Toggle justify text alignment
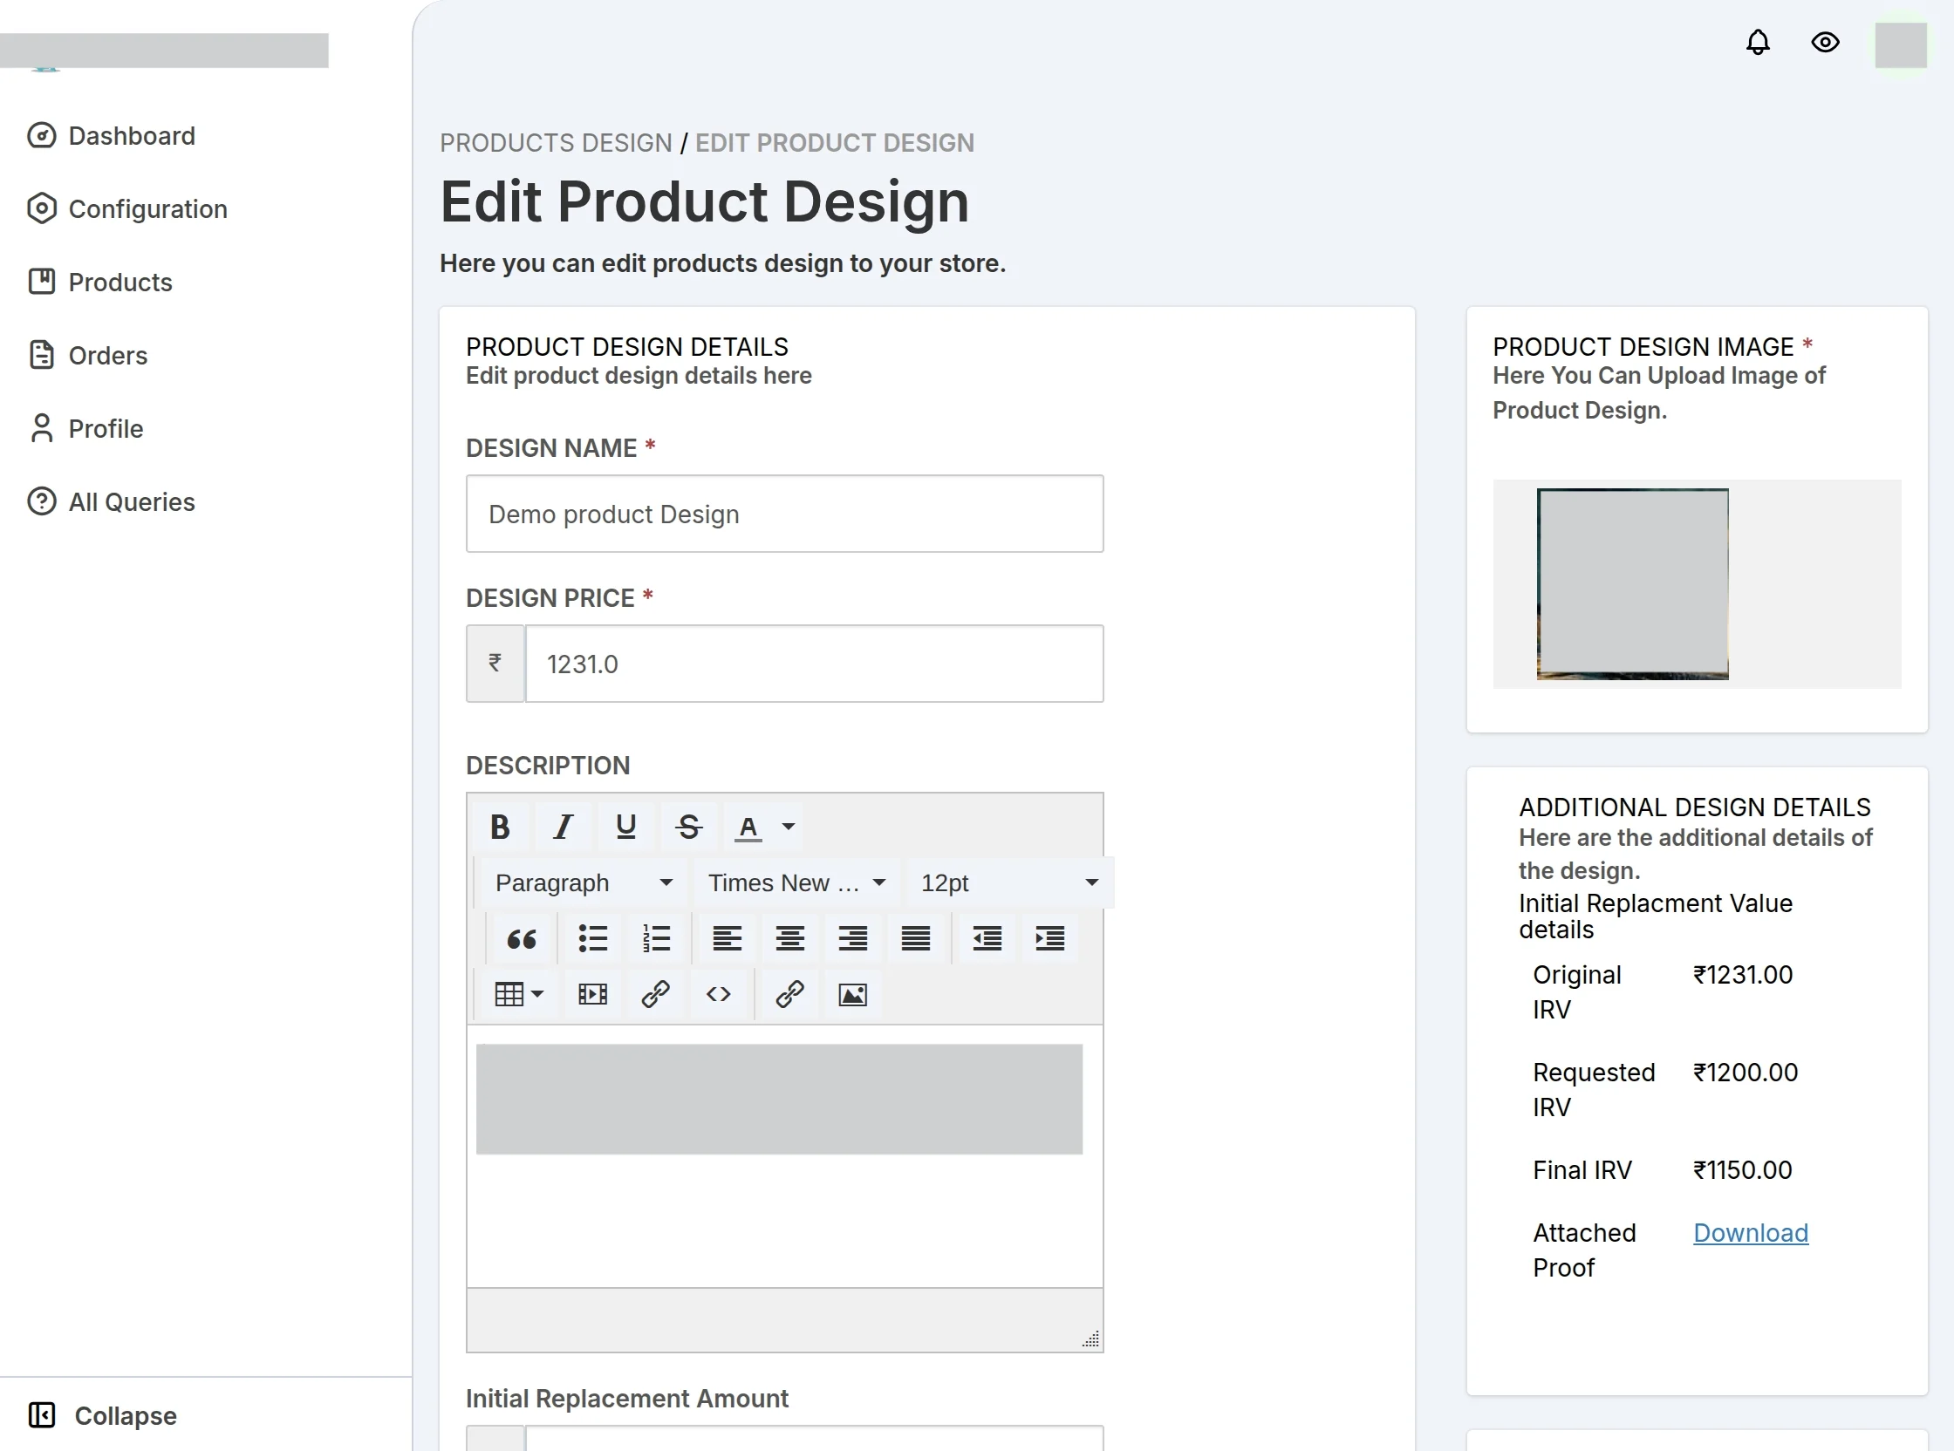Image resolution: width=1954 pixels, height=1451 pixels. click(915, 939)
